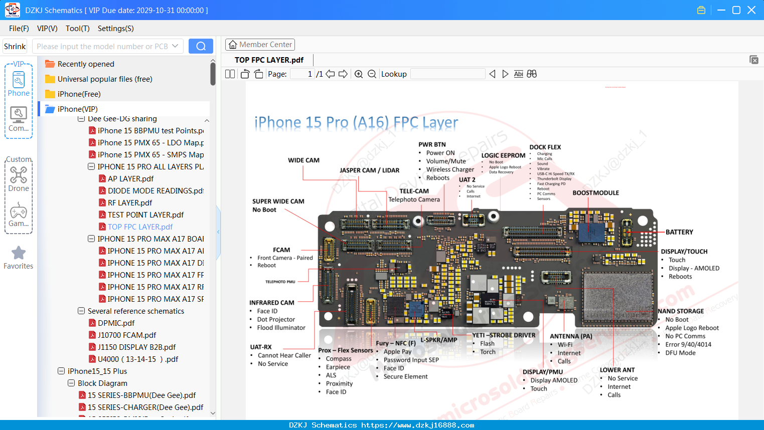Viewport: 764px width, 430px height.
Task: Find next lookup result
Action: [505, 74]
